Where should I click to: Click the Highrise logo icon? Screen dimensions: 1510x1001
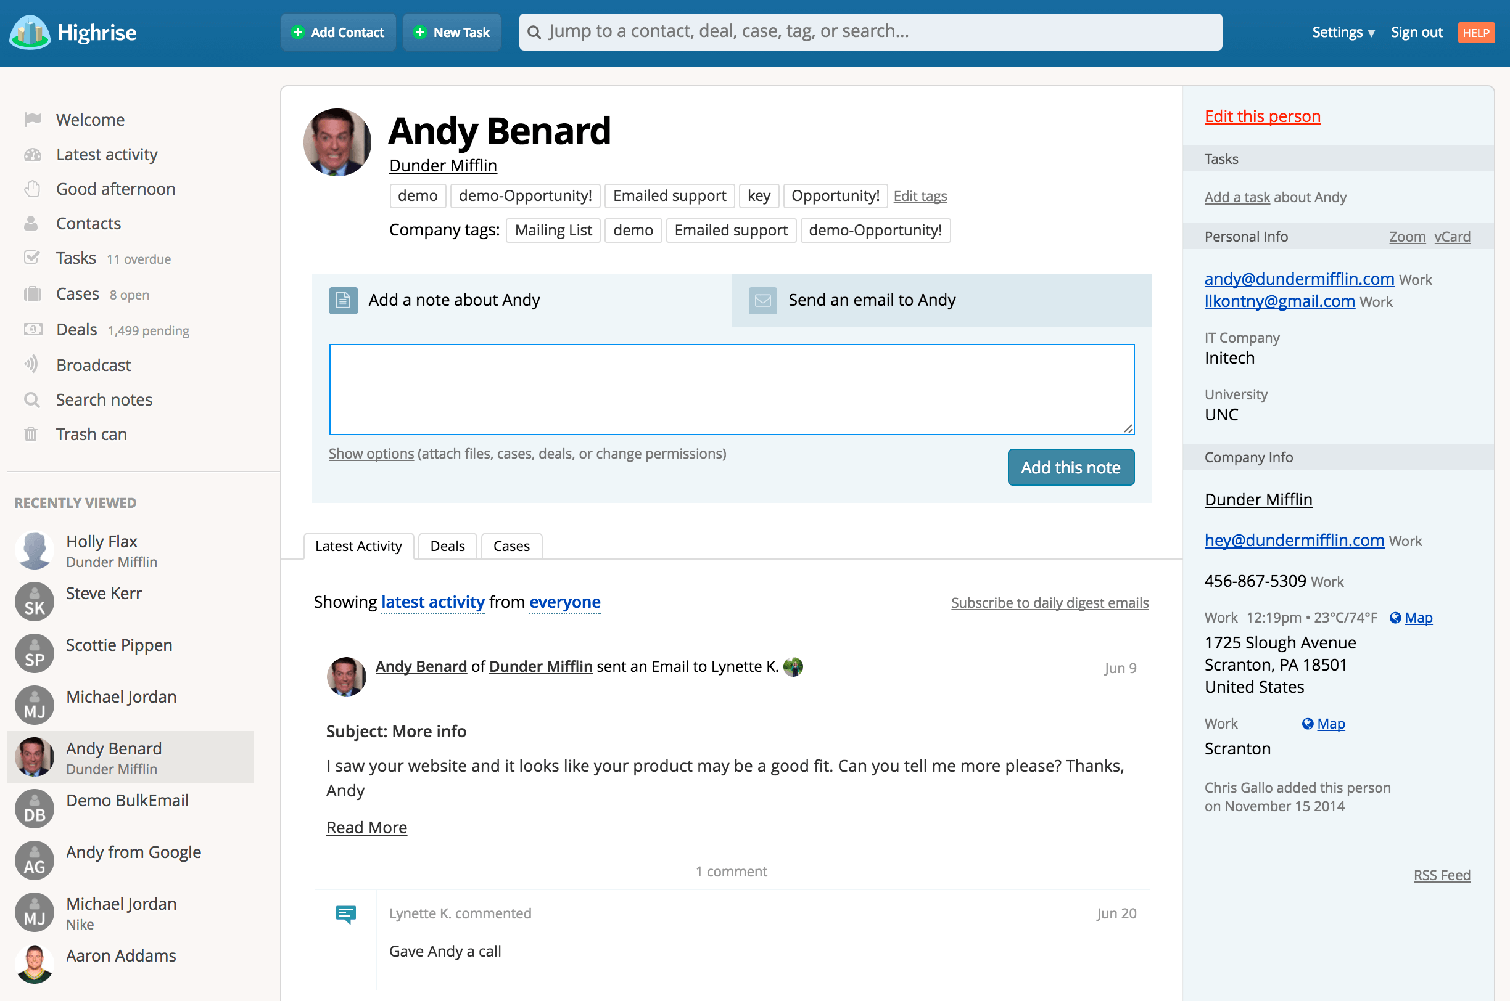pos(30,32)
